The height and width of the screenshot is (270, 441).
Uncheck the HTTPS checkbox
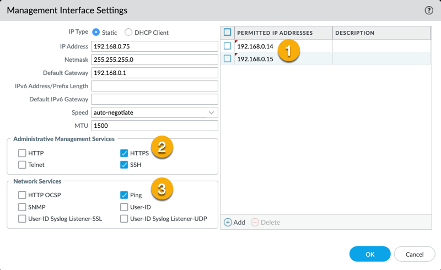pos(124,153)
